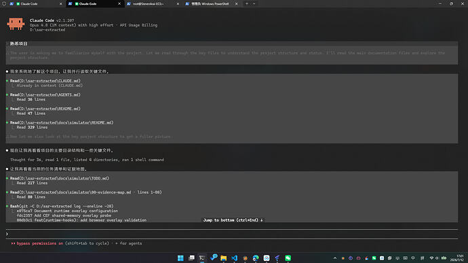Click the Claude Code mascot logo
The image size is (468, 263).
click(x=16, y=24)
